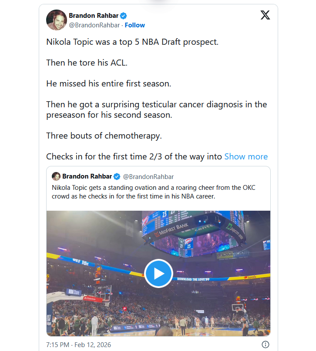Viewport: 316px width, 351px height.
Task: Expand the tweet with Show more
Action: (246, 157)
